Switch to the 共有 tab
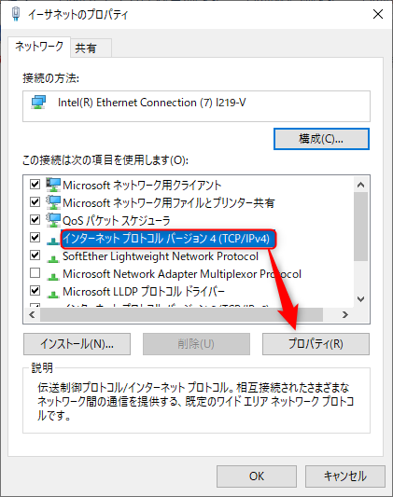 tap(91, 48)
